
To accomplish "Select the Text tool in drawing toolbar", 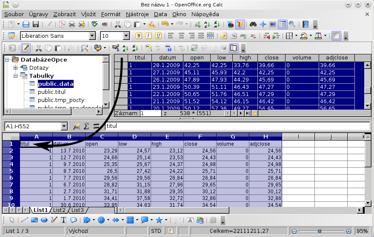I will click(x=63, y=220).
